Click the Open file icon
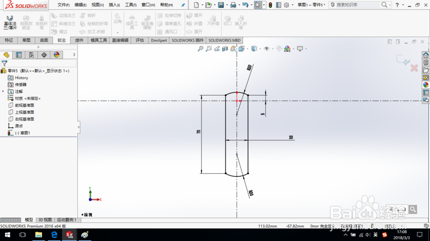The image size is (430, 241). [209, 5]
